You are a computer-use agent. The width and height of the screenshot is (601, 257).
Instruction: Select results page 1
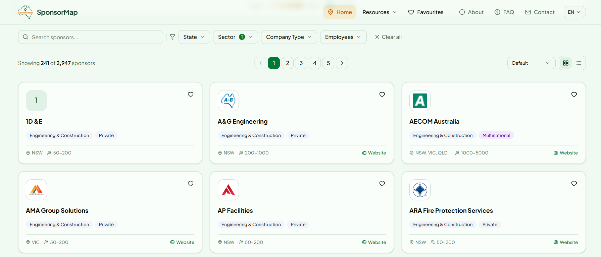point(274,63)
